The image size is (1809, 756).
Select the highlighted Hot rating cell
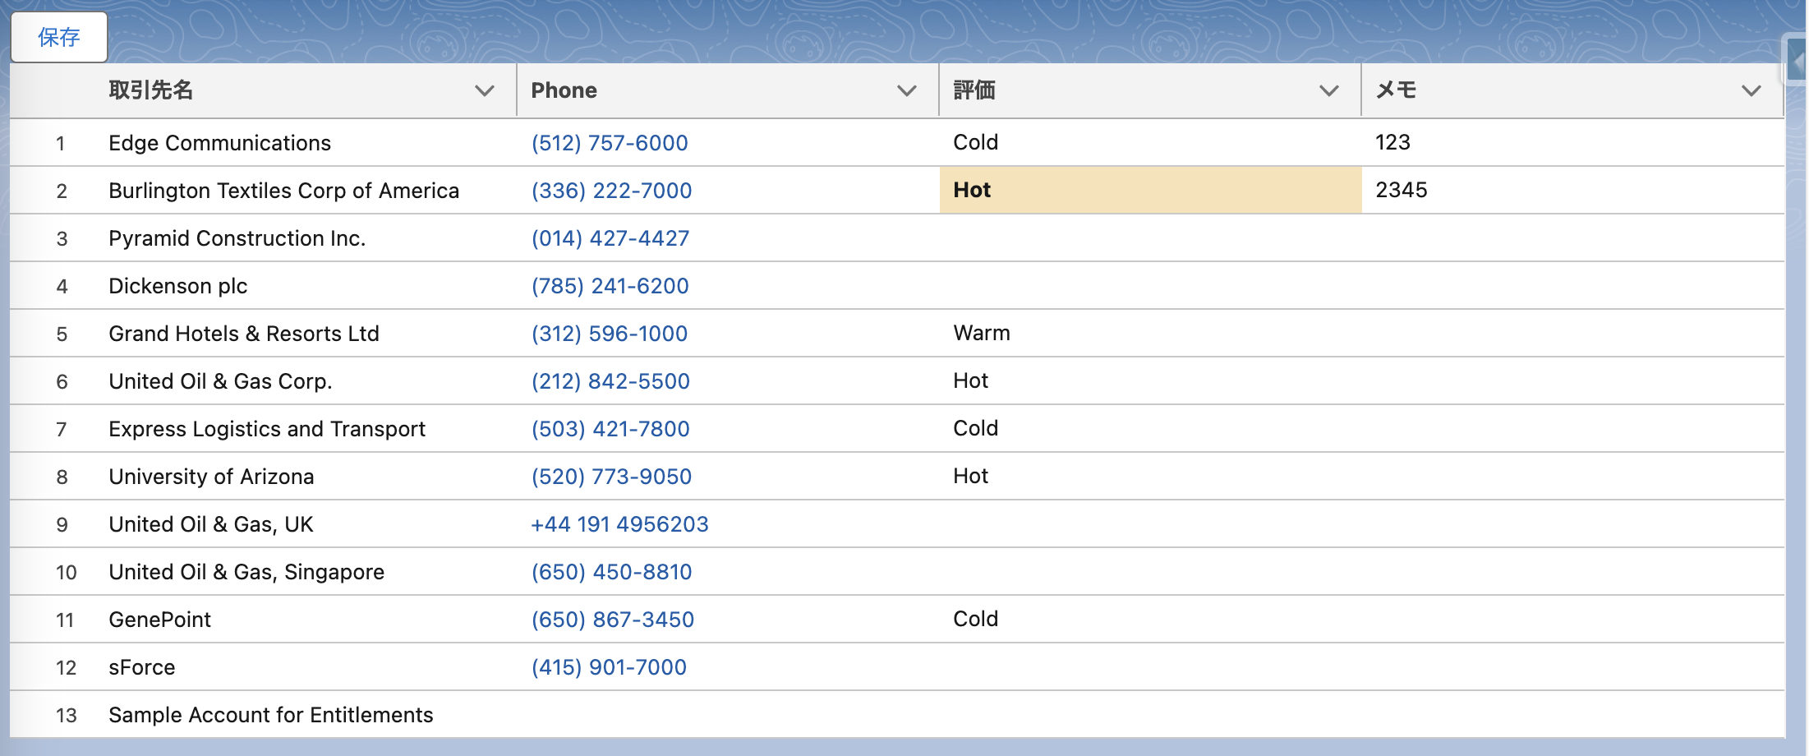1148,190
